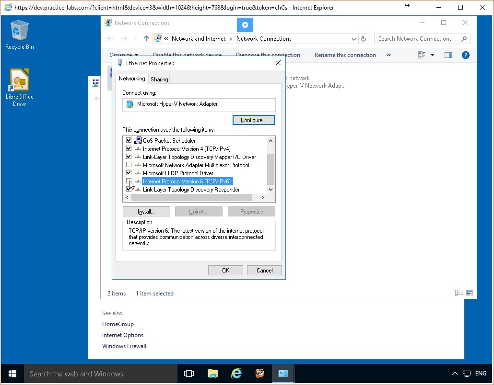The image size is (494, 385).
Task: Enable Microsoft Network Adapter Multiplexor Protocol
Action: [x=129, y=165]
